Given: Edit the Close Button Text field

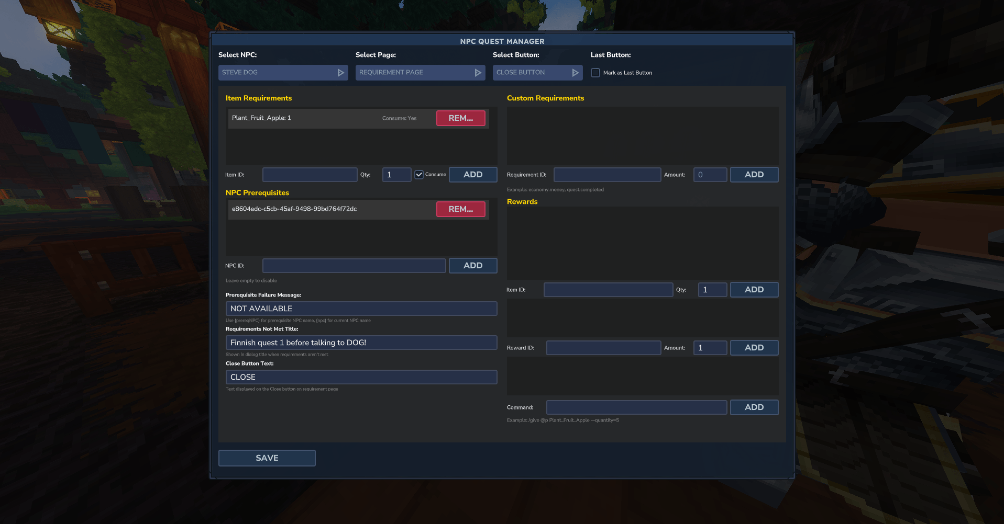Looking at the screenshot, I should click(361, 377).
